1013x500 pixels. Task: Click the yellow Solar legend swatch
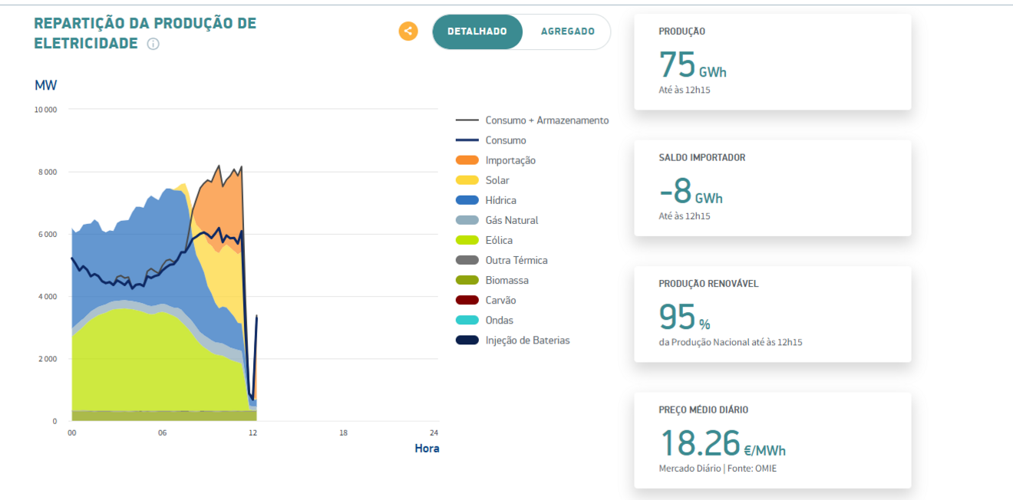coord(467,180)
